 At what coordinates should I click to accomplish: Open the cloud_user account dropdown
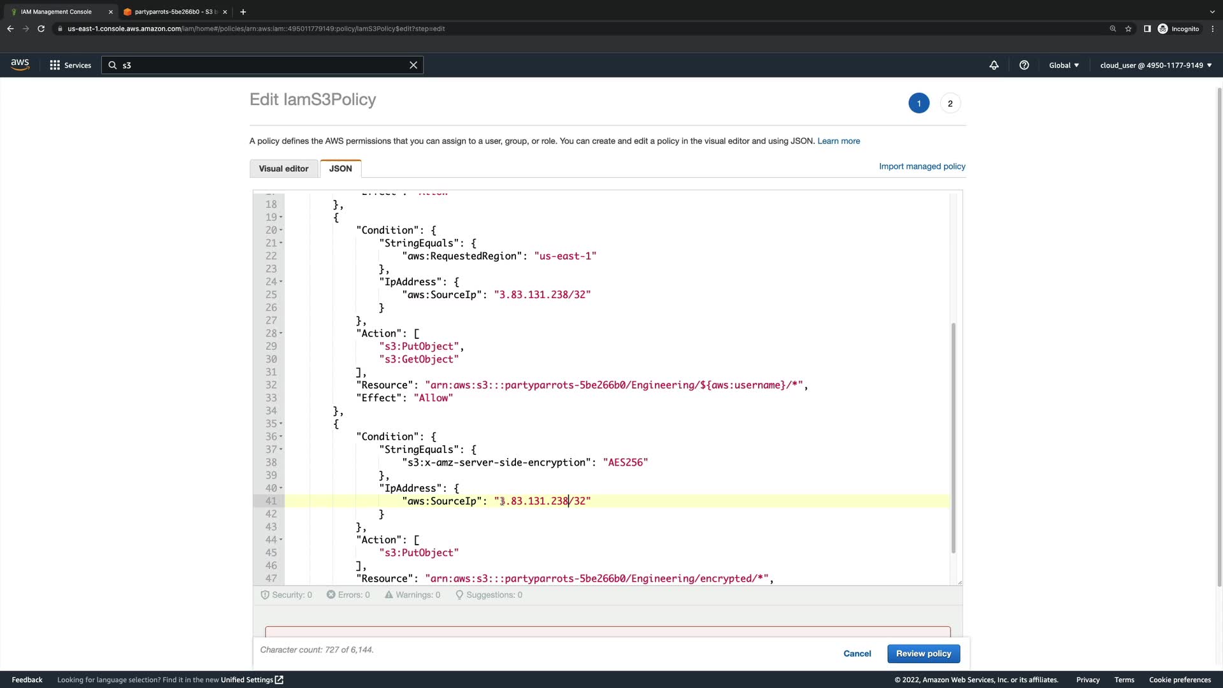[x=1155, y=65]
